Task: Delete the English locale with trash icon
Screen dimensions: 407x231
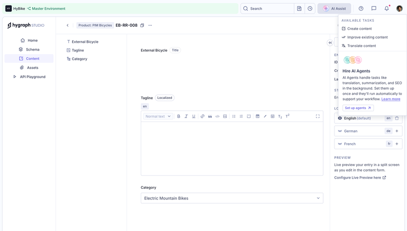Action: [397, 118]
